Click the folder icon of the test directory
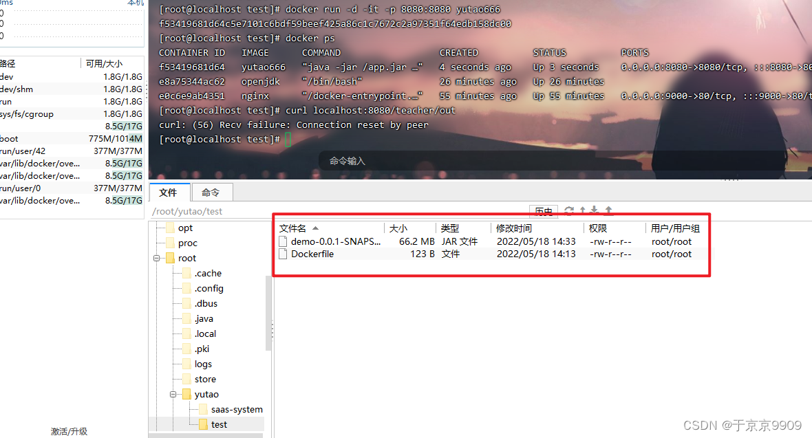 [204, 424]
